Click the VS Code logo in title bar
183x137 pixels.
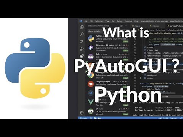coord(81,21)
